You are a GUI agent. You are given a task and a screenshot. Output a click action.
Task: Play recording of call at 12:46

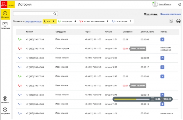click(x=162, y=95)
